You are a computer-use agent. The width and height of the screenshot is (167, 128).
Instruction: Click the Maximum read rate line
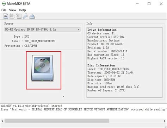click(x=113, y=87)
